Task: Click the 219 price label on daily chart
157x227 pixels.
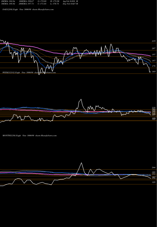Action: 154,41
